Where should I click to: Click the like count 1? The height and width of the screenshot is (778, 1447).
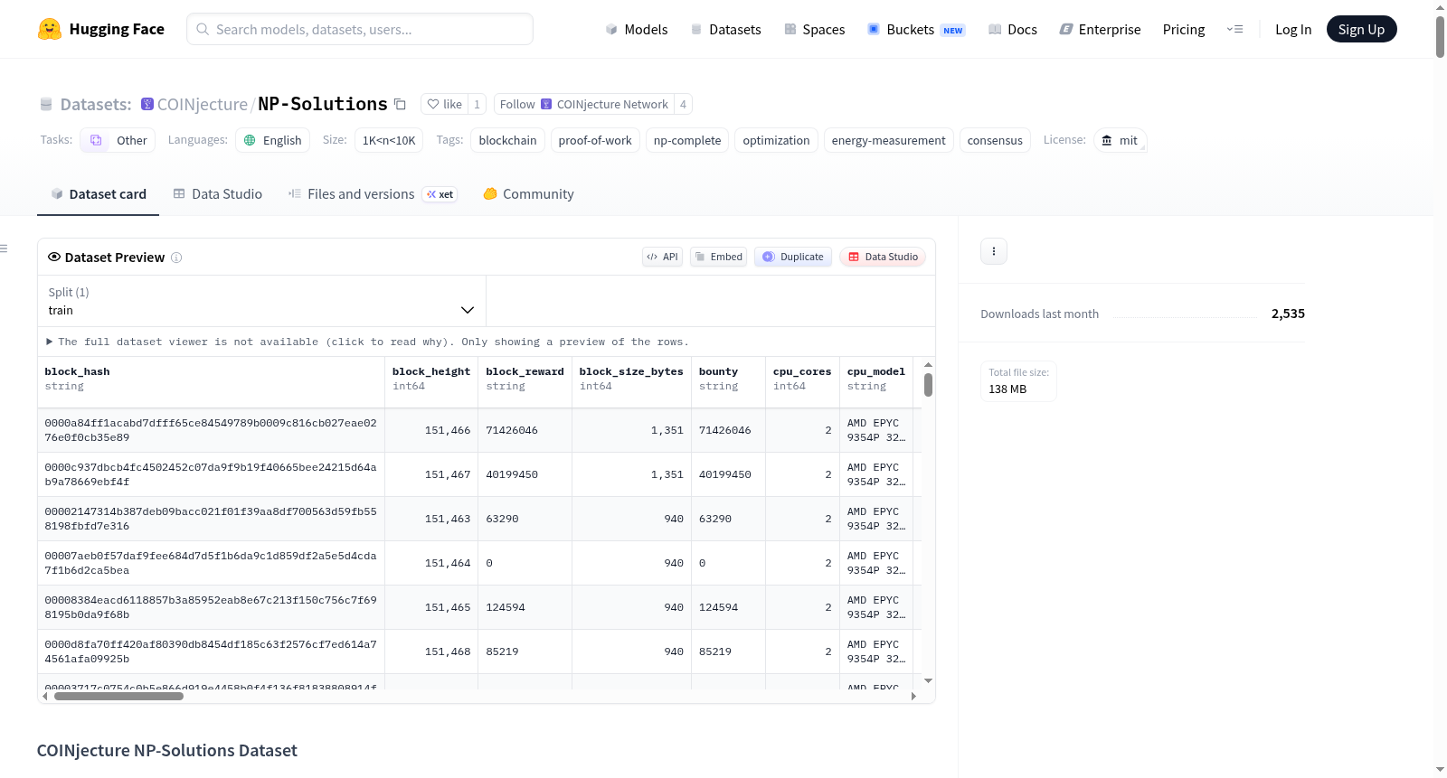pyautogui.click(x=477, y=104)
